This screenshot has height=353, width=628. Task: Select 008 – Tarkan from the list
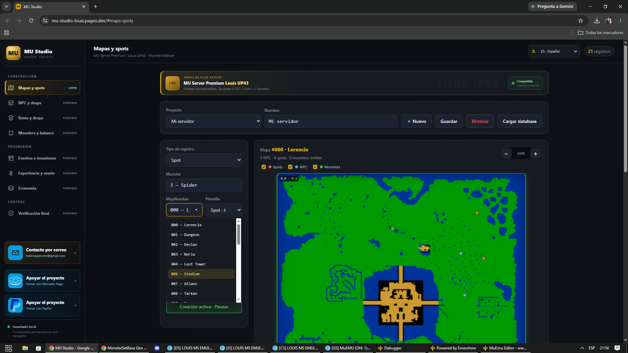coord(201,294)
